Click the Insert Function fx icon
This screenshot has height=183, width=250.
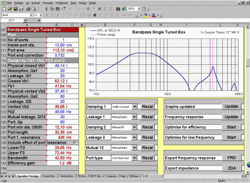click(x=100, y=9)
